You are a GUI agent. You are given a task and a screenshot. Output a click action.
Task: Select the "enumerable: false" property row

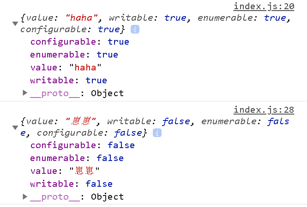tap(77, 158)
